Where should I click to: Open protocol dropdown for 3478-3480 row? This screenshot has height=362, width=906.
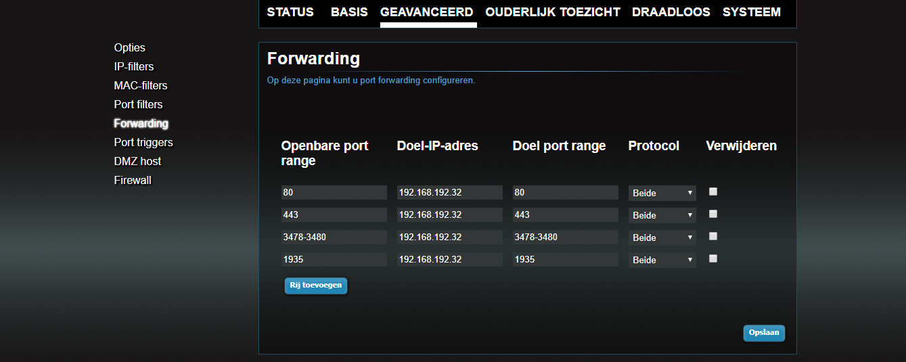[x=662, y=237]
